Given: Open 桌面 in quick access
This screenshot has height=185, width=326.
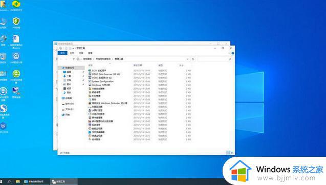Looking at the screenshot, I should [68, 72].
